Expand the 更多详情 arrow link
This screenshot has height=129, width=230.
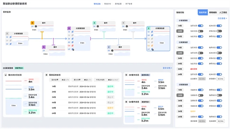pos(167,68)
